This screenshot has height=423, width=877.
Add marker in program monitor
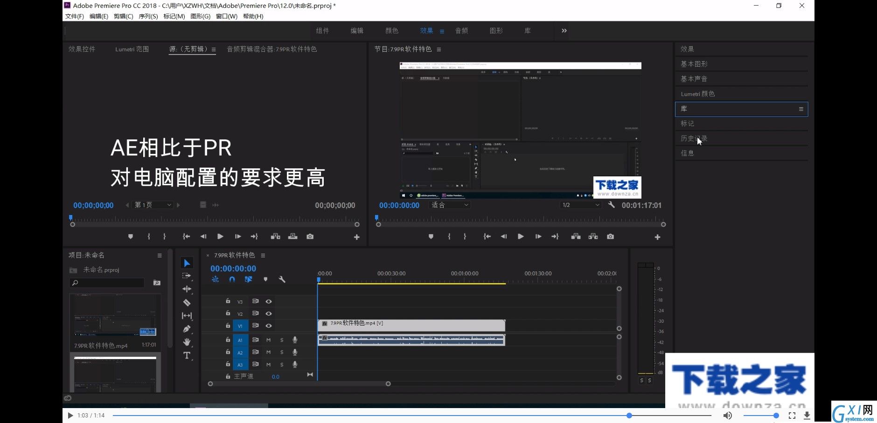click(x=431, y=236)
